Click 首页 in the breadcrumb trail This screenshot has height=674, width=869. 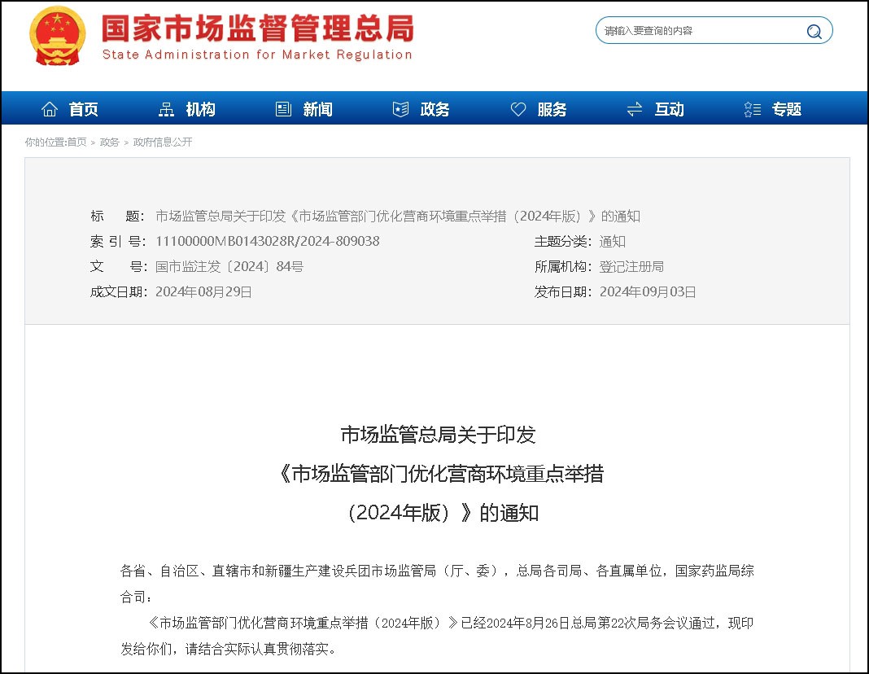76,142
